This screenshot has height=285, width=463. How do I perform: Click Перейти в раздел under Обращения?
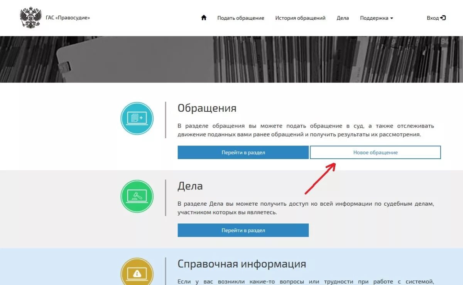tap(243, 152)
